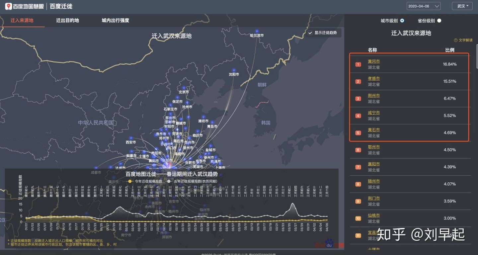478x255 pixels.
Task: Select the 北京市 marker dot on the map
Action: point(184,88)
